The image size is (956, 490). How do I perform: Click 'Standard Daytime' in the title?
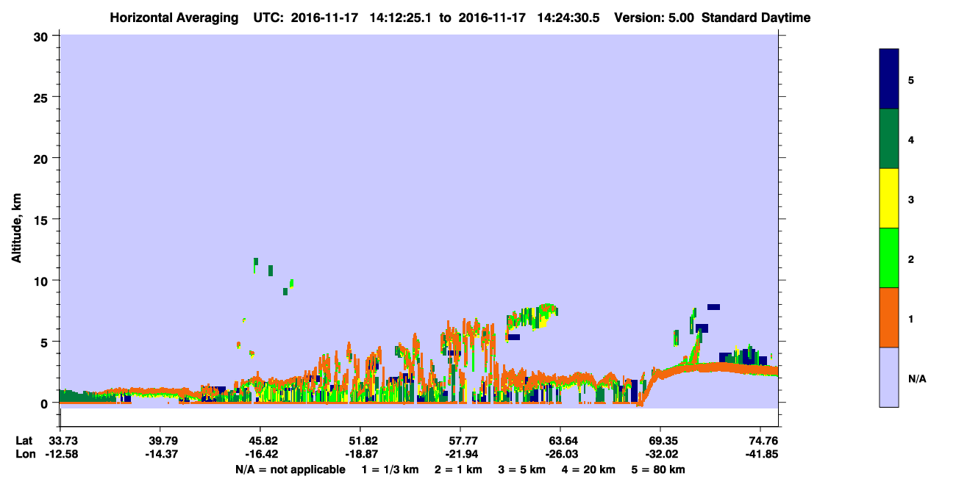[x=756, y=18]
